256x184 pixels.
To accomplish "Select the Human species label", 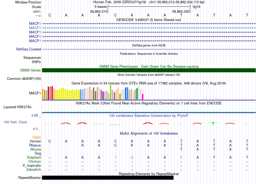I will (x=35, y=141).
